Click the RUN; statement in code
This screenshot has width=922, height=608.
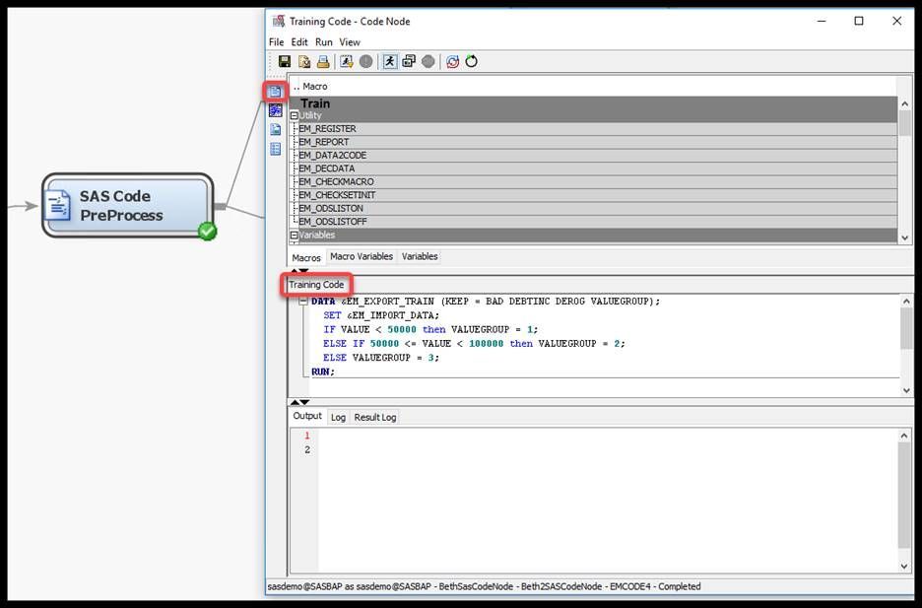pyautogui.click(x=323, y=372)
